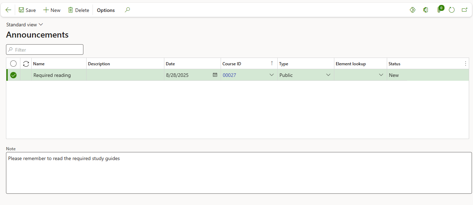Open the Element lookup dropdown arrow
Screen dimensions: 473x205
coord(381,75)
